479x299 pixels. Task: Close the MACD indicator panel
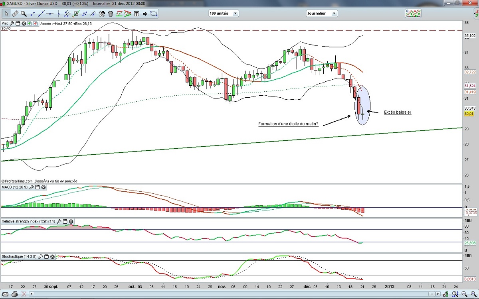(44, 187)
